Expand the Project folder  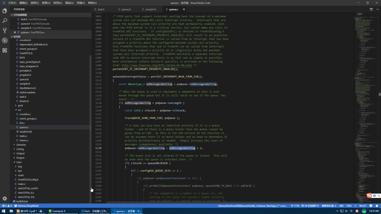click(20, 158)
